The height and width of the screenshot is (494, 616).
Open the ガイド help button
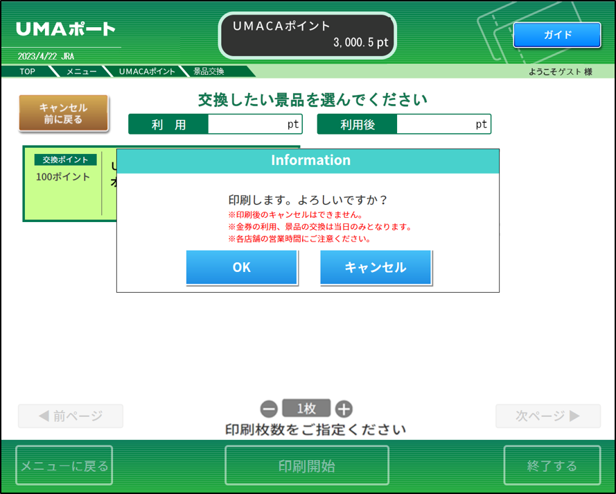[556, 35]
